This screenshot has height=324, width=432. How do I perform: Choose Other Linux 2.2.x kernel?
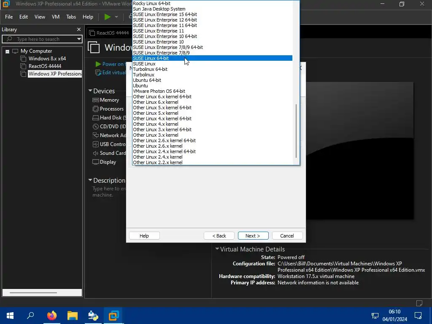coord(213,162)
